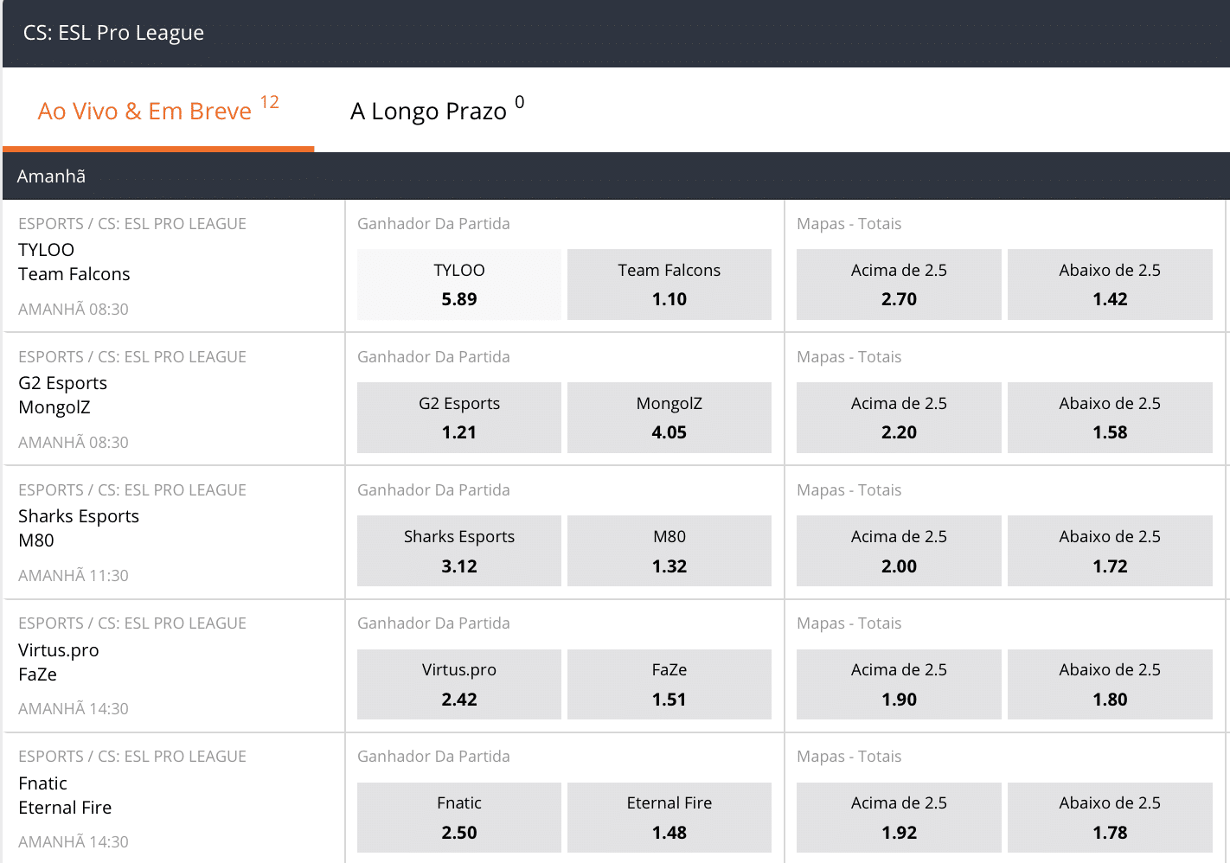Bet on MongolZ to win at 4.05
This screenshot has height=863, width=1230.
pos(669,418)
